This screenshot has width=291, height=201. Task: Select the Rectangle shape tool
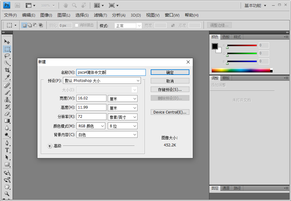(7, 164)
